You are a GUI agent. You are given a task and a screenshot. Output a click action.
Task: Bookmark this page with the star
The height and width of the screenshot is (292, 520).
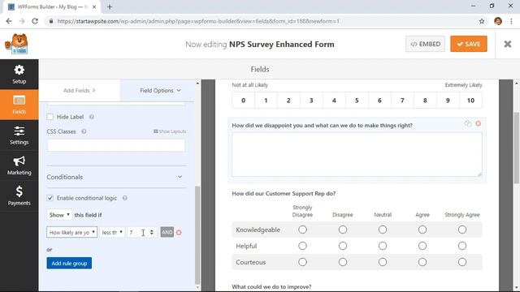pos(482,21)
